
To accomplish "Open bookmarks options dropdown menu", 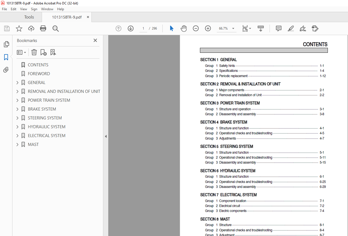I will (x=22, y=52).
